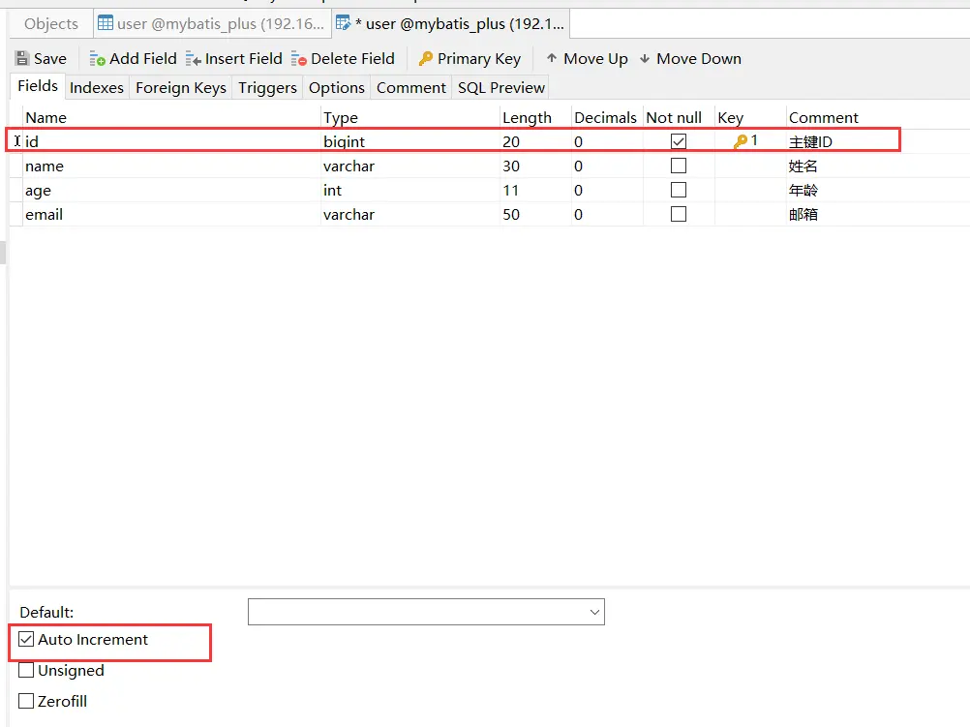970x727 pixels.
Task: Click the Move Down arrow icon
Action: [x=645, y=58]
